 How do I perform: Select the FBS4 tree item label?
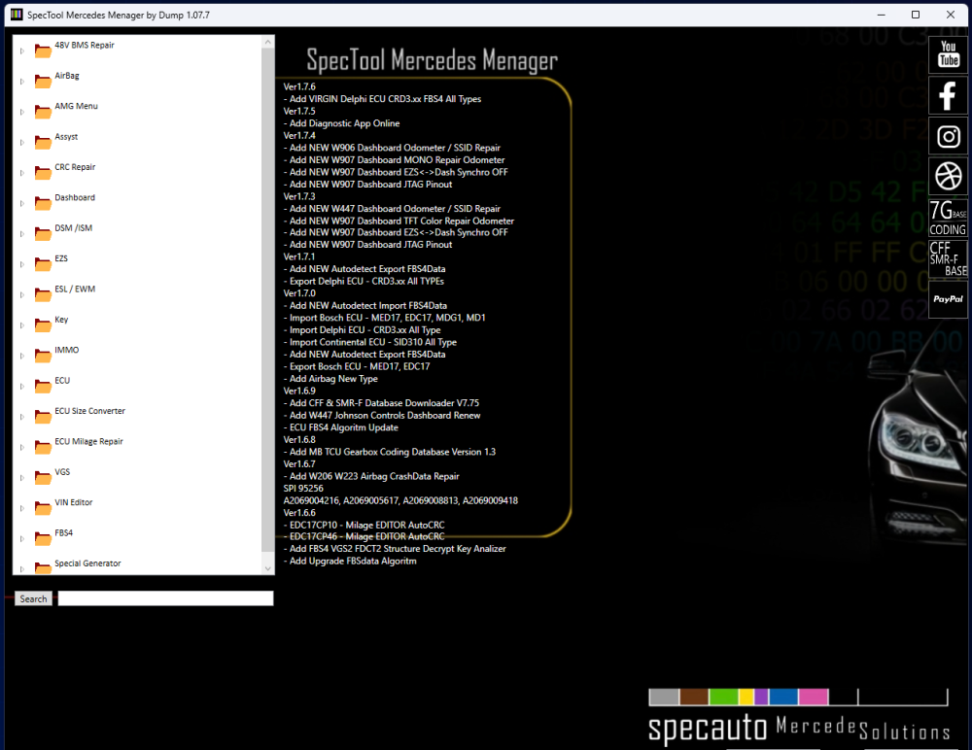[63, 533]
